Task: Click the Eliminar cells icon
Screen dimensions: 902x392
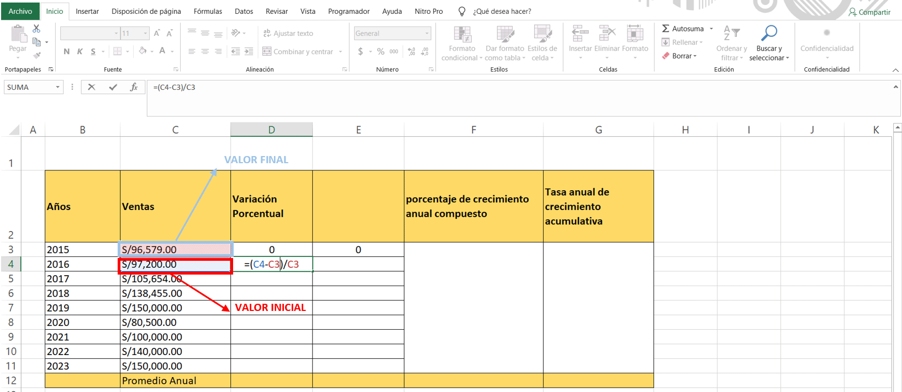Action: click(607, 34)
